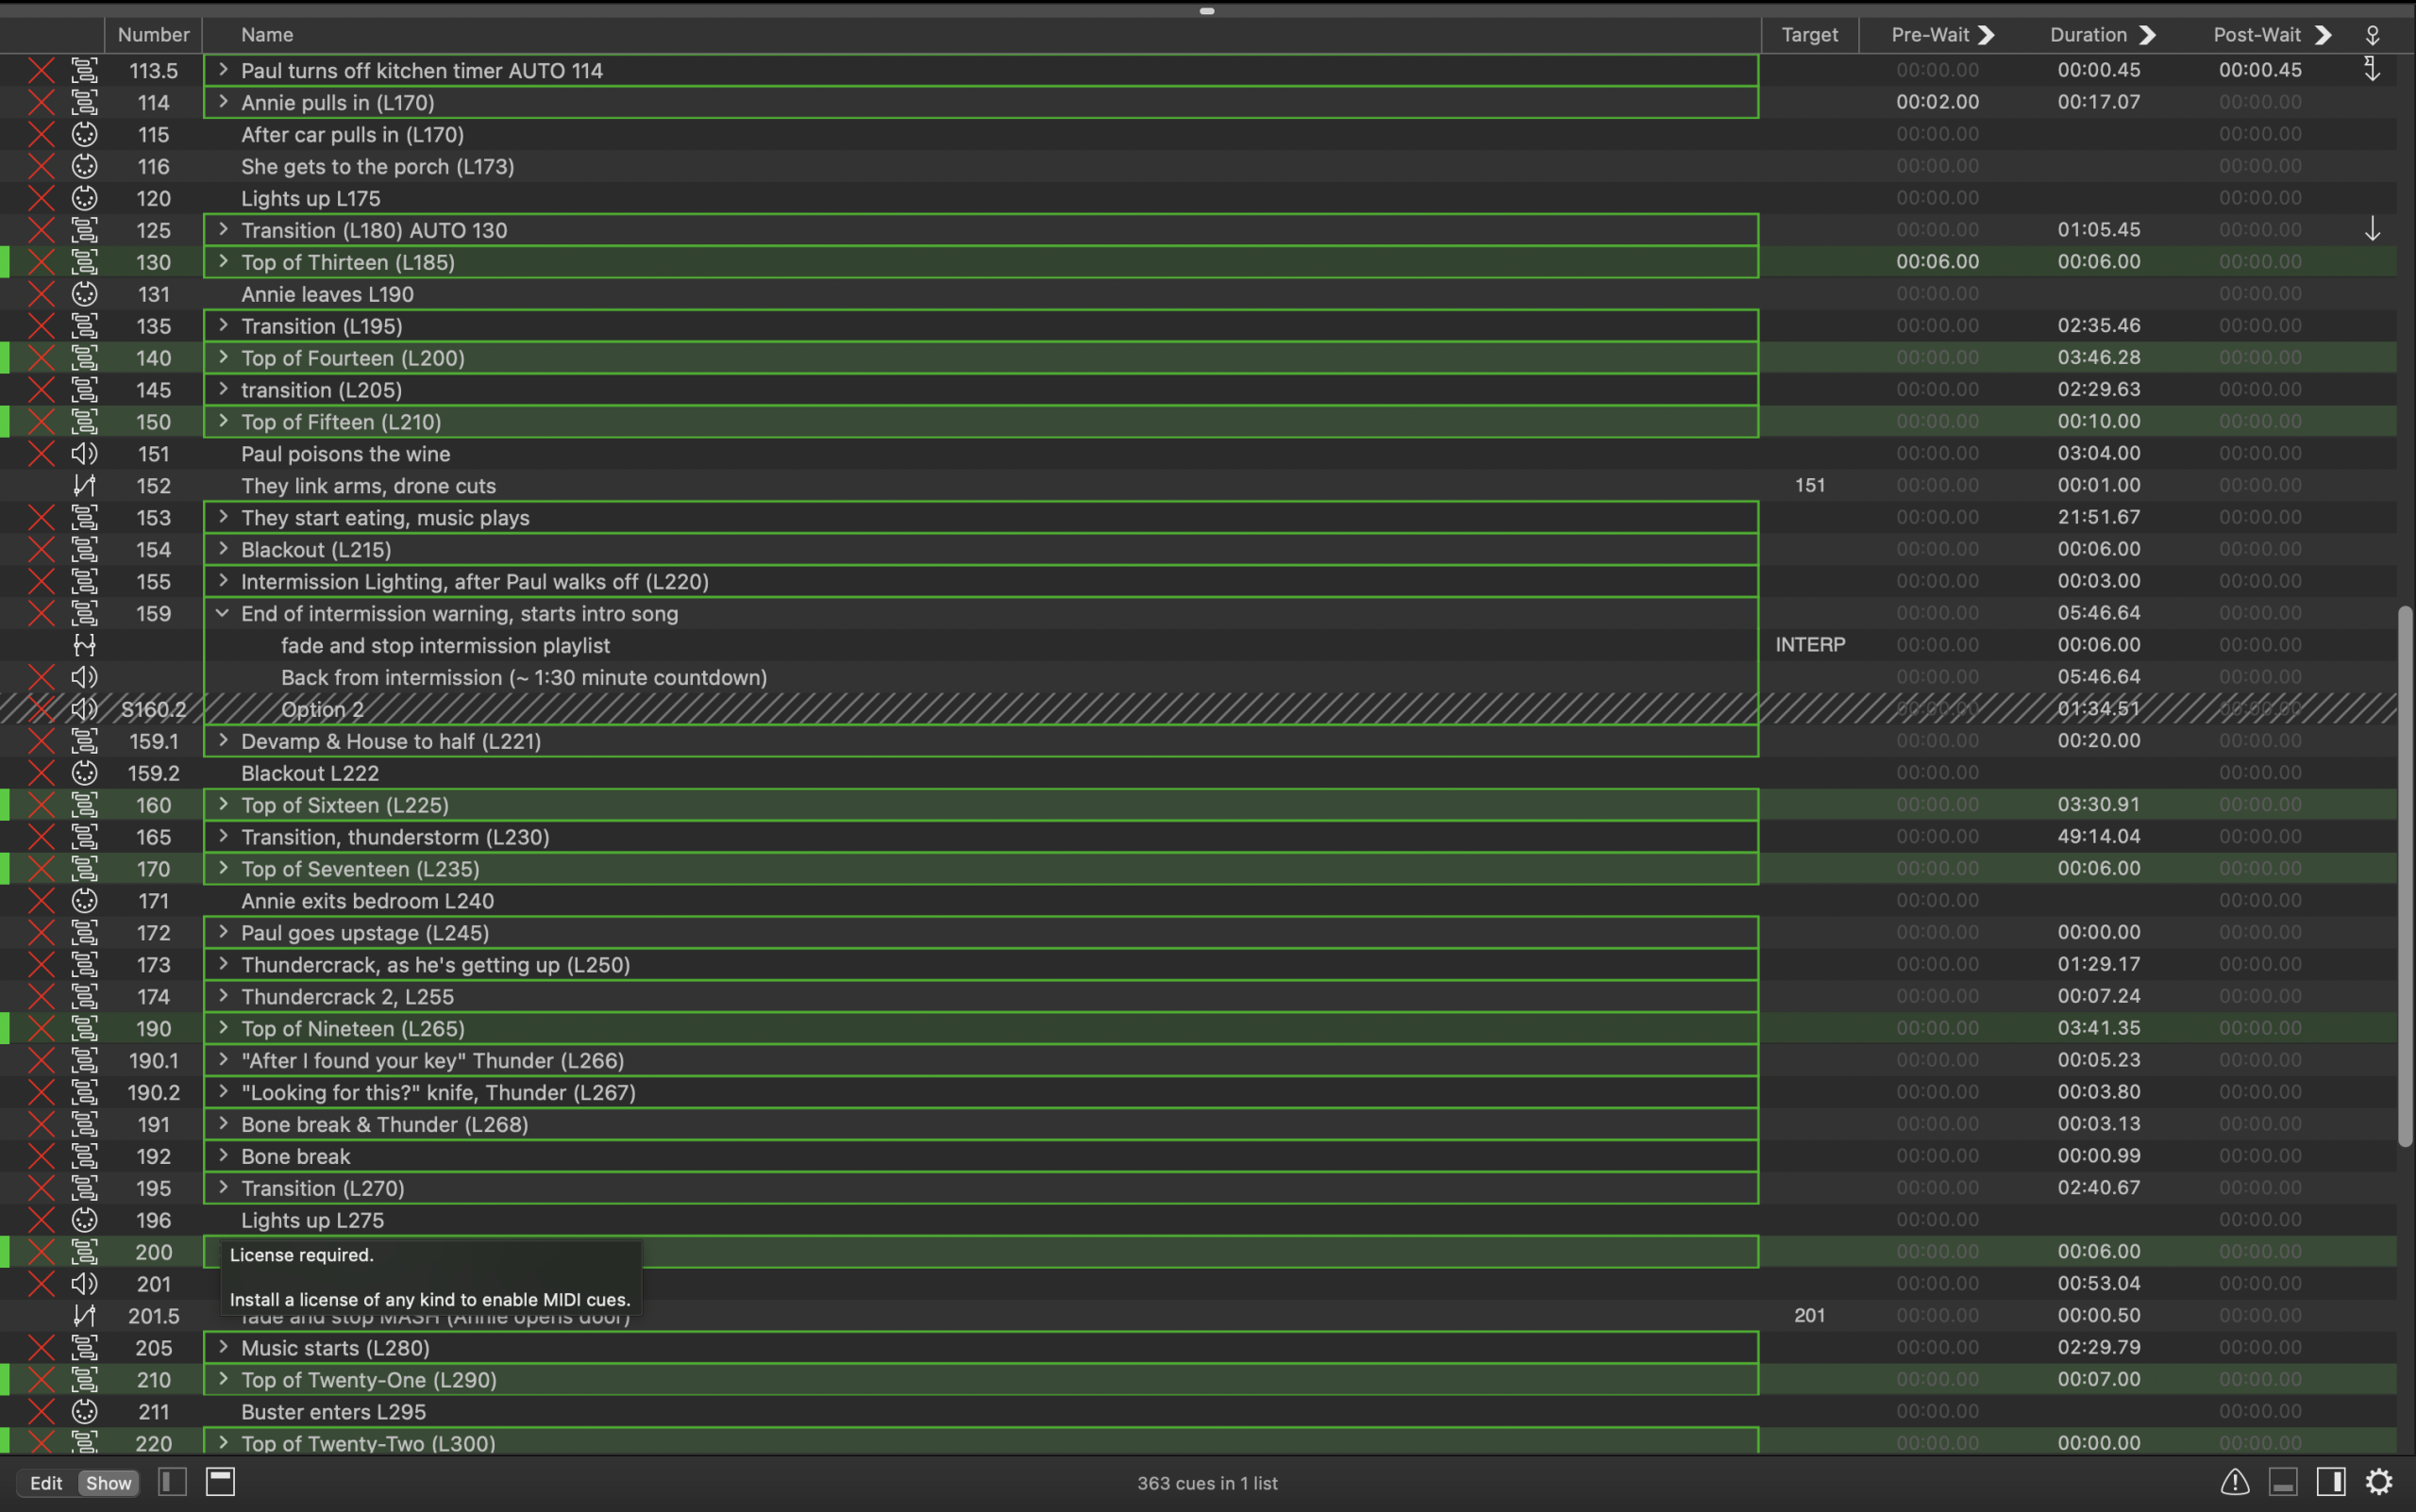Click the Pre-Wait column header

click(x=1930, y=35)
